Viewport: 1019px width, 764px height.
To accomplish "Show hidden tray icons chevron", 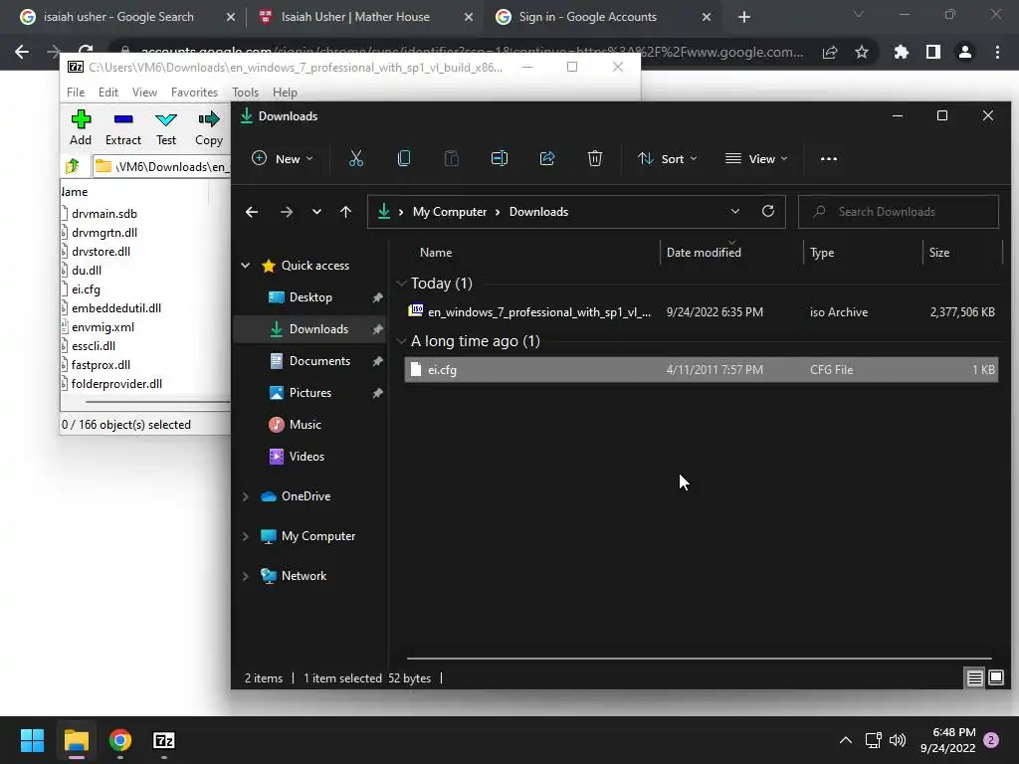I will (846, 740).
